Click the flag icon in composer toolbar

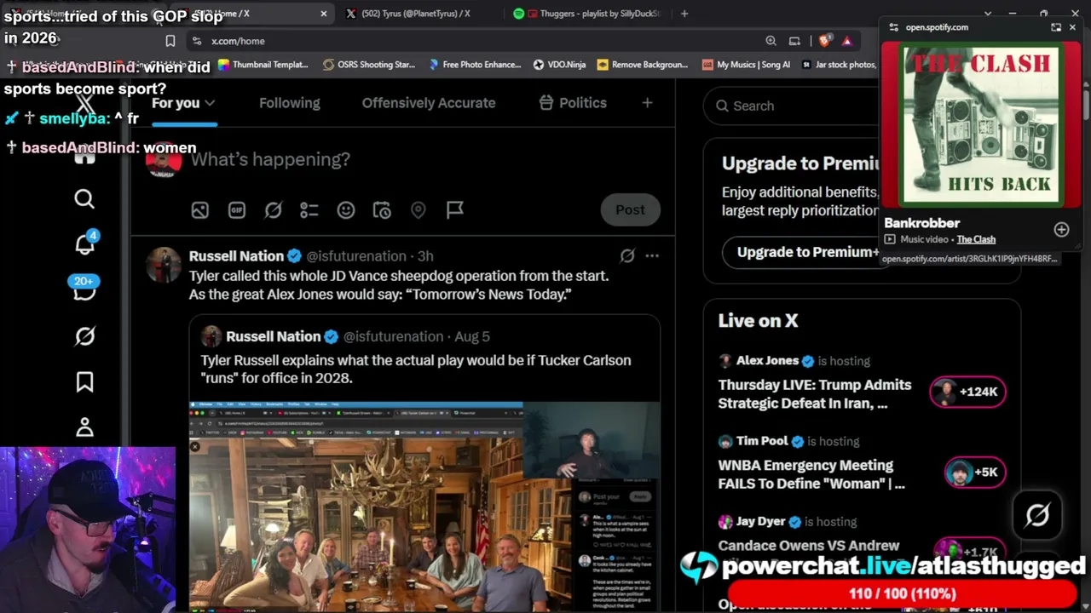click(x=455, y=209)
